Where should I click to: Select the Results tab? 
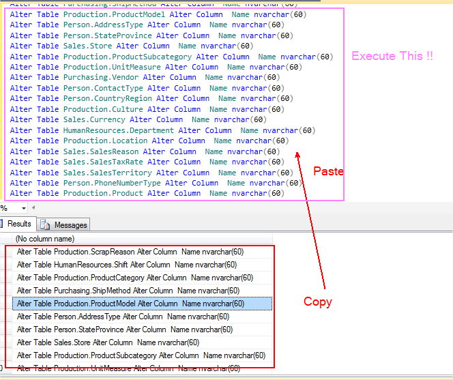coord(18,224)
